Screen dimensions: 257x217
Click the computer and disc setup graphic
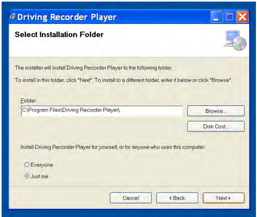point(235,40)
